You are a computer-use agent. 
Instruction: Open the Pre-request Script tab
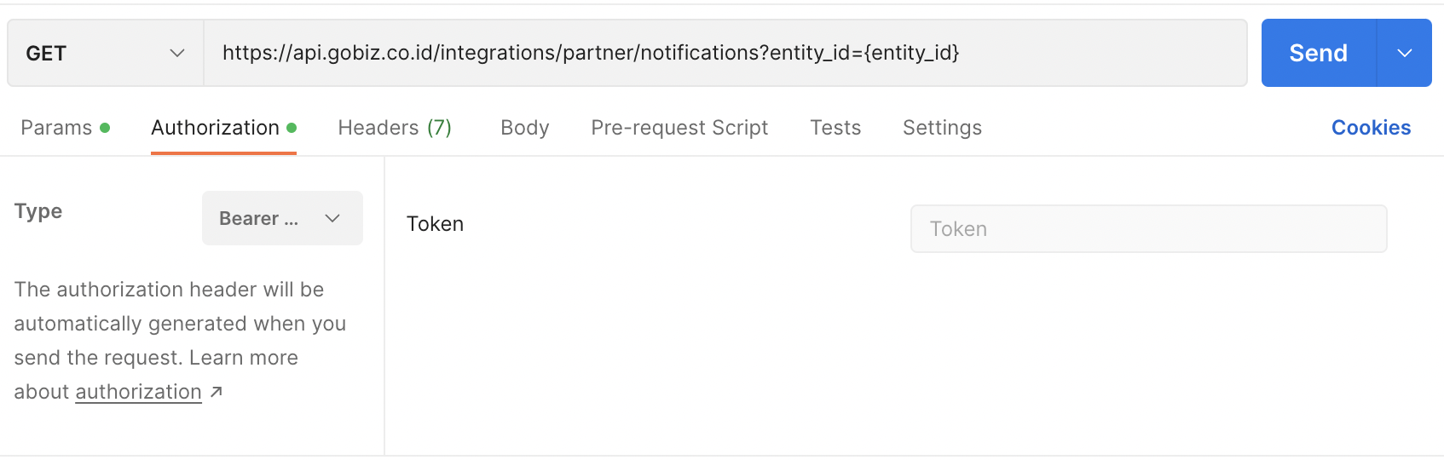click(679, 128)
